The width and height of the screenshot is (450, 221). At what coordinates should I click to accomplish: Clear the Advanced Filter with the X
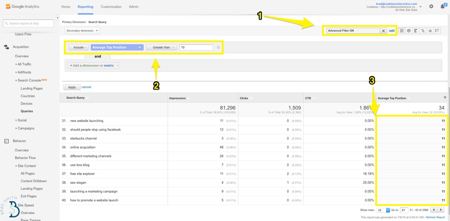coord(384,31)
